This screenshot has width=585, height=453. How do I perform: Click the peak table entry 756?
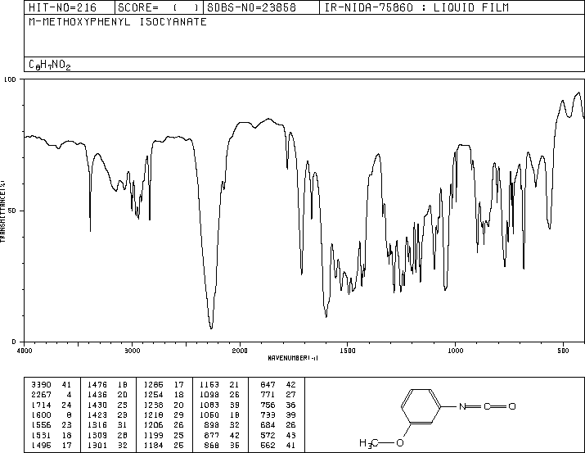(x=268, y=405)
